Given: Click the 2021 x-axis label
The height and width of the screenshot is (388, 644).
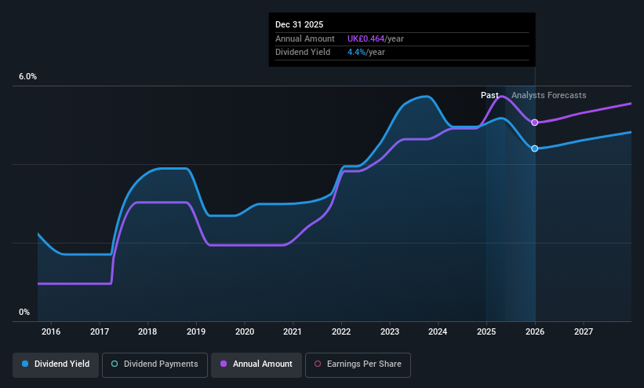Looking at the screenshot, I should pyautogui.click(x=293, y=331).
